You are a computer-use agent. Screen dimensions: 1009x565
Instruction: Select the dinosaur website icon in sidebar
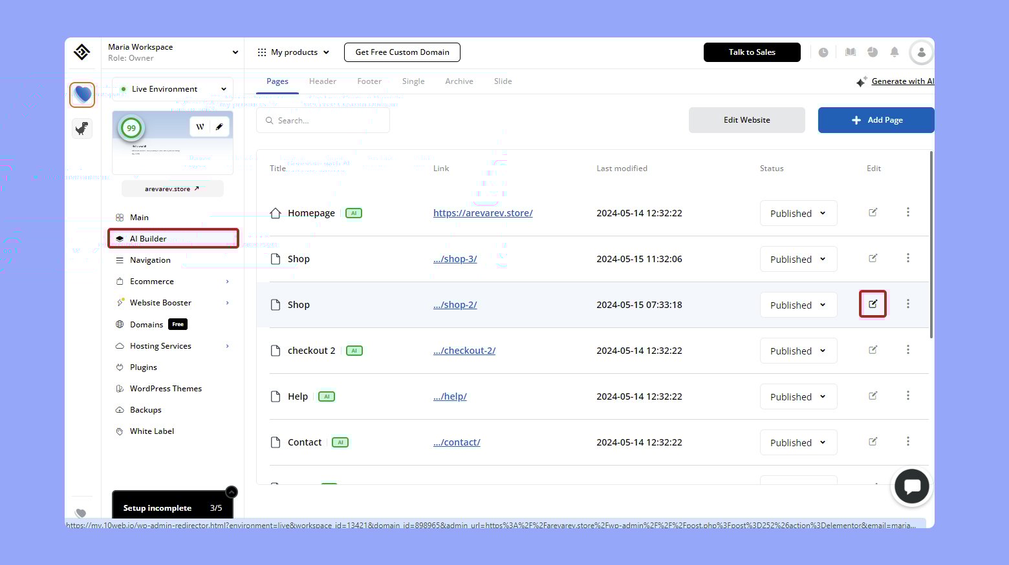point(82,128)
